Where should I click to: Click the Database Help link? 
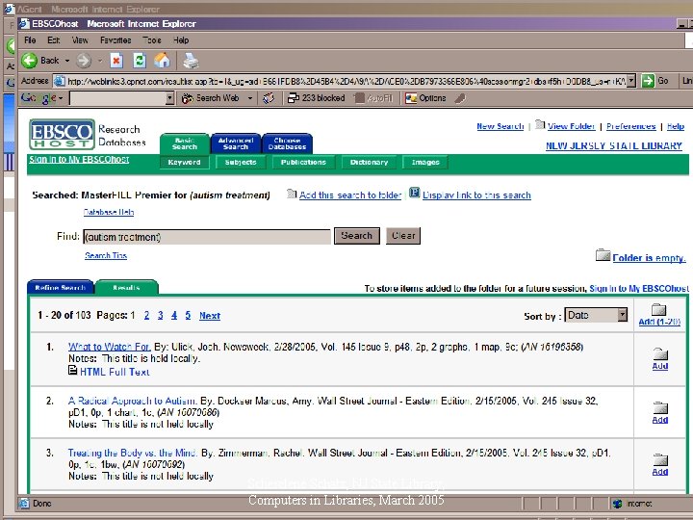tap(109, 212)
